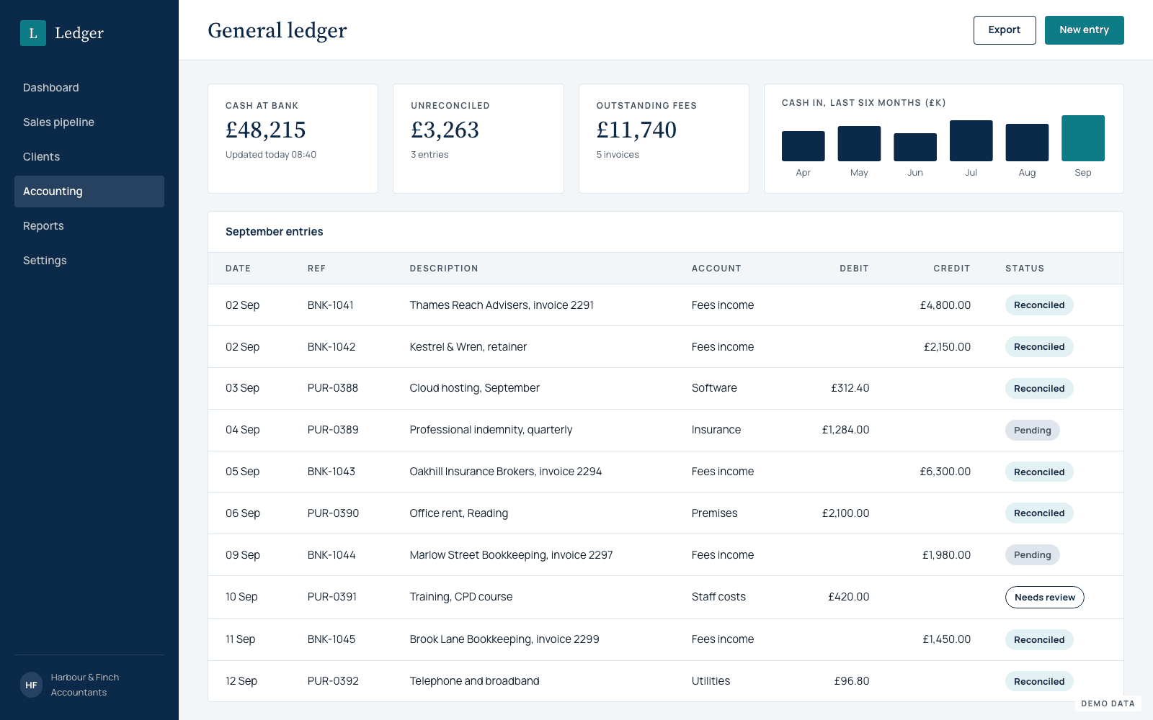Open the Unreconciled £3,263 card

tap(478, 138)
